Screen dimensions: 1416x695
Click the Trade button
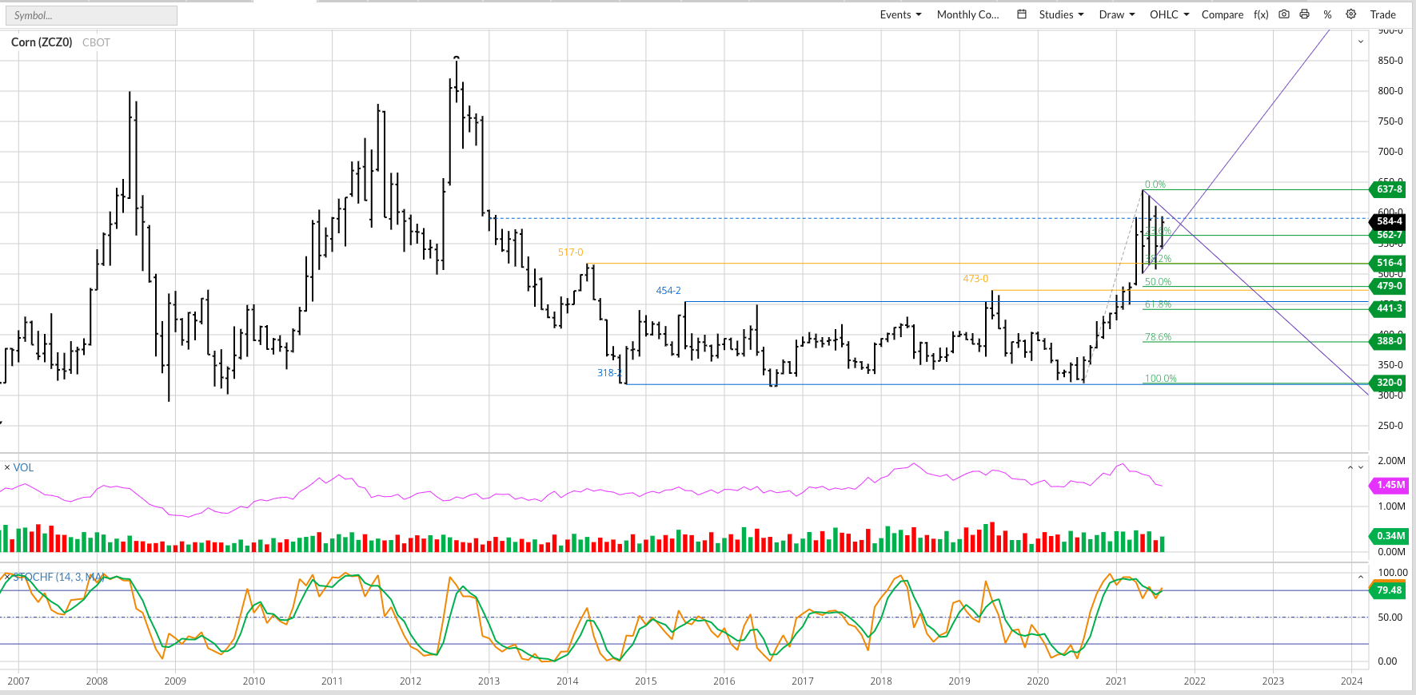coord(1382,14)
